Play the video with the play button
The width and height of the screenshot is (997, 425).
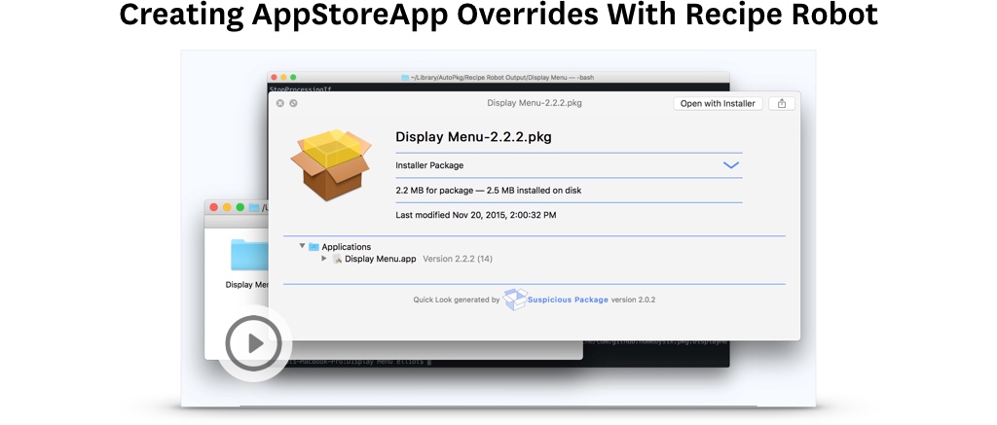tap(254, 343)
